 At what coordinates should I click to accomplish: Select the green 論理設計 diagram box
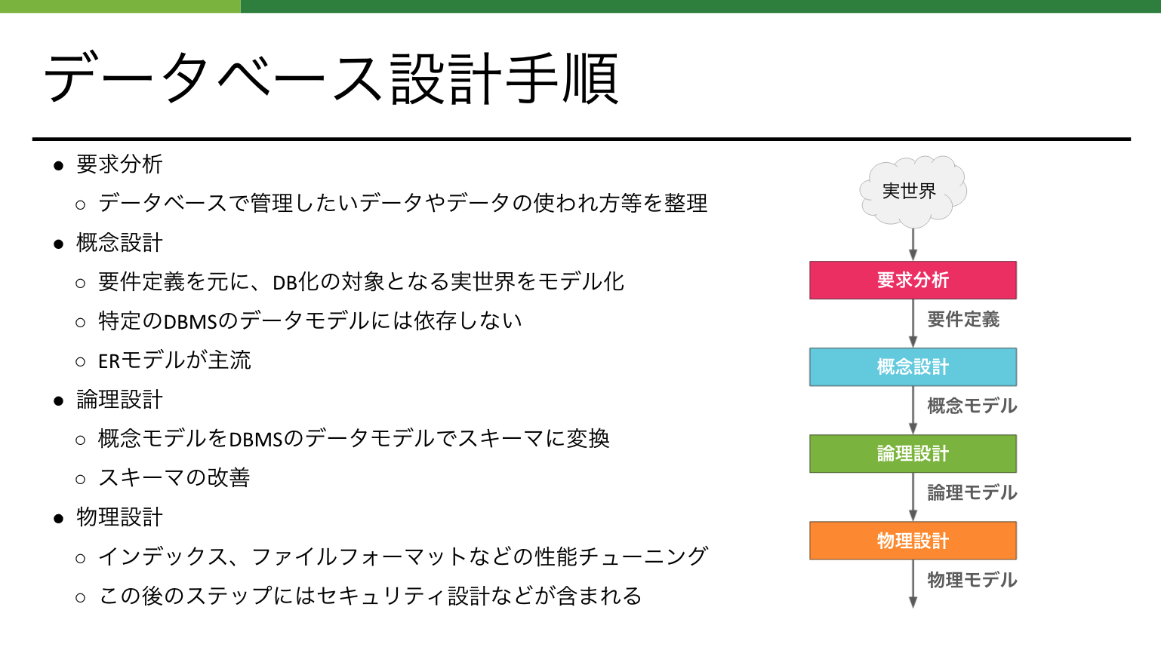coord(913,454)
